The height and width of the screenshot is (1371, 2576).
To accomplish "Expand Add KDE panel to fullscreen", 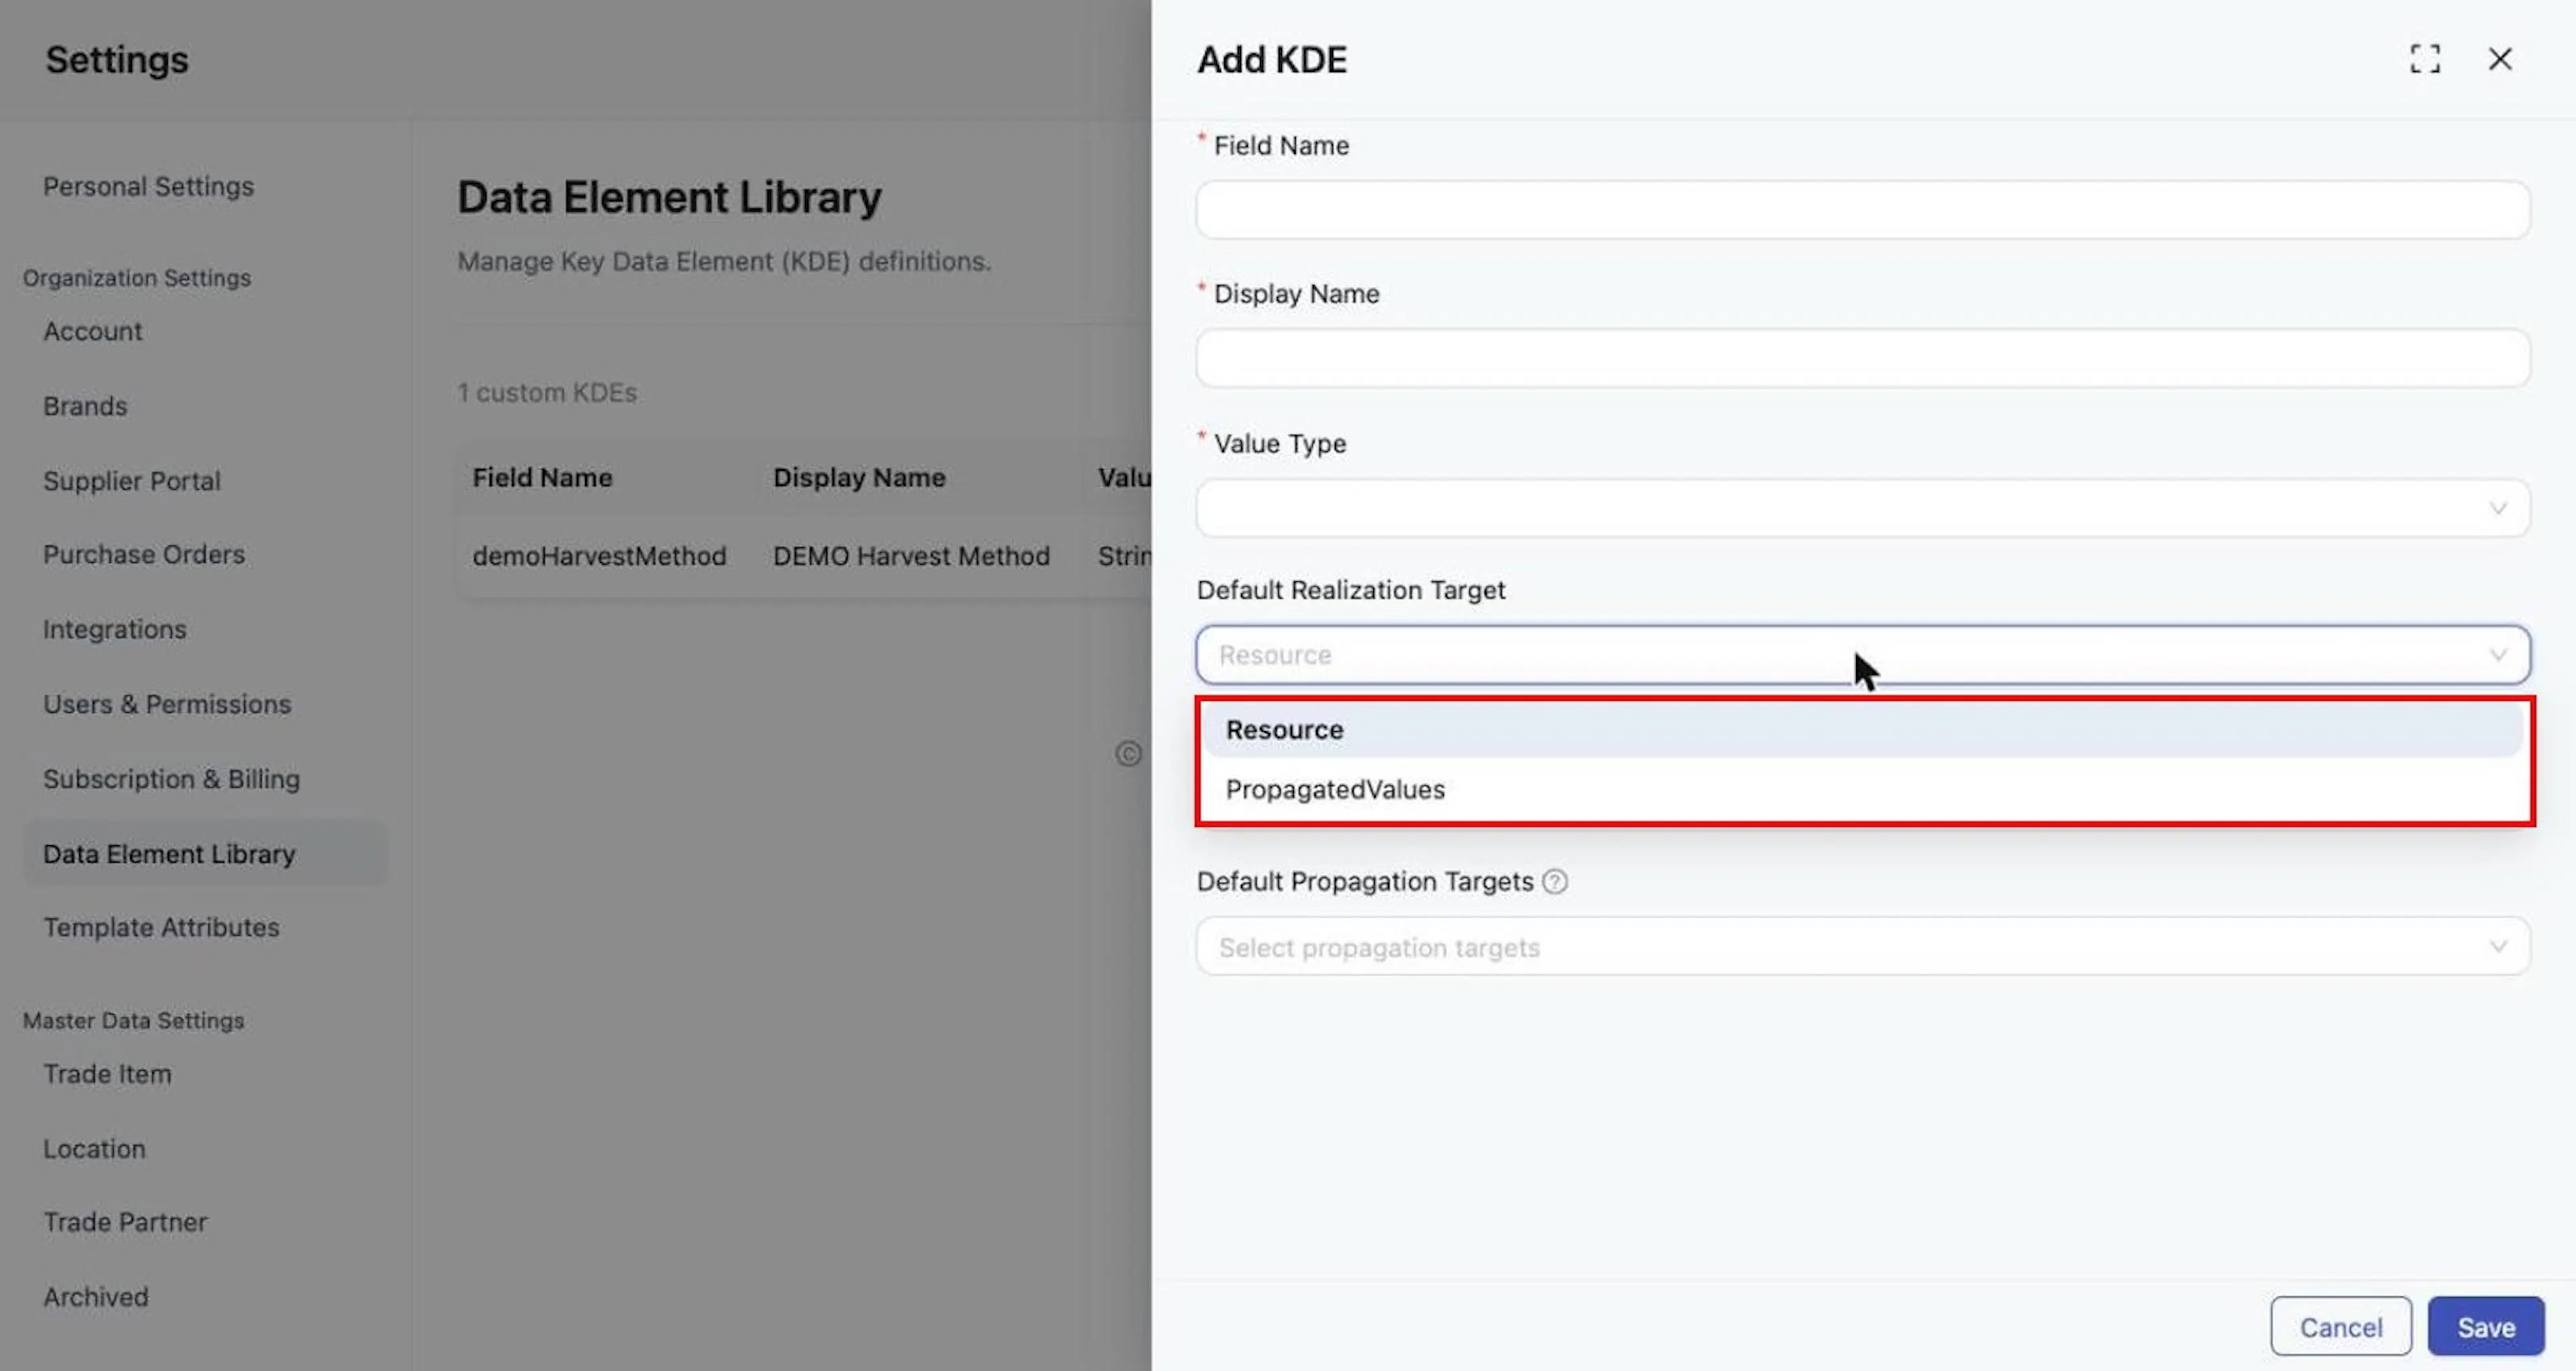I will pyautogui.click(x=2424, y=59).
